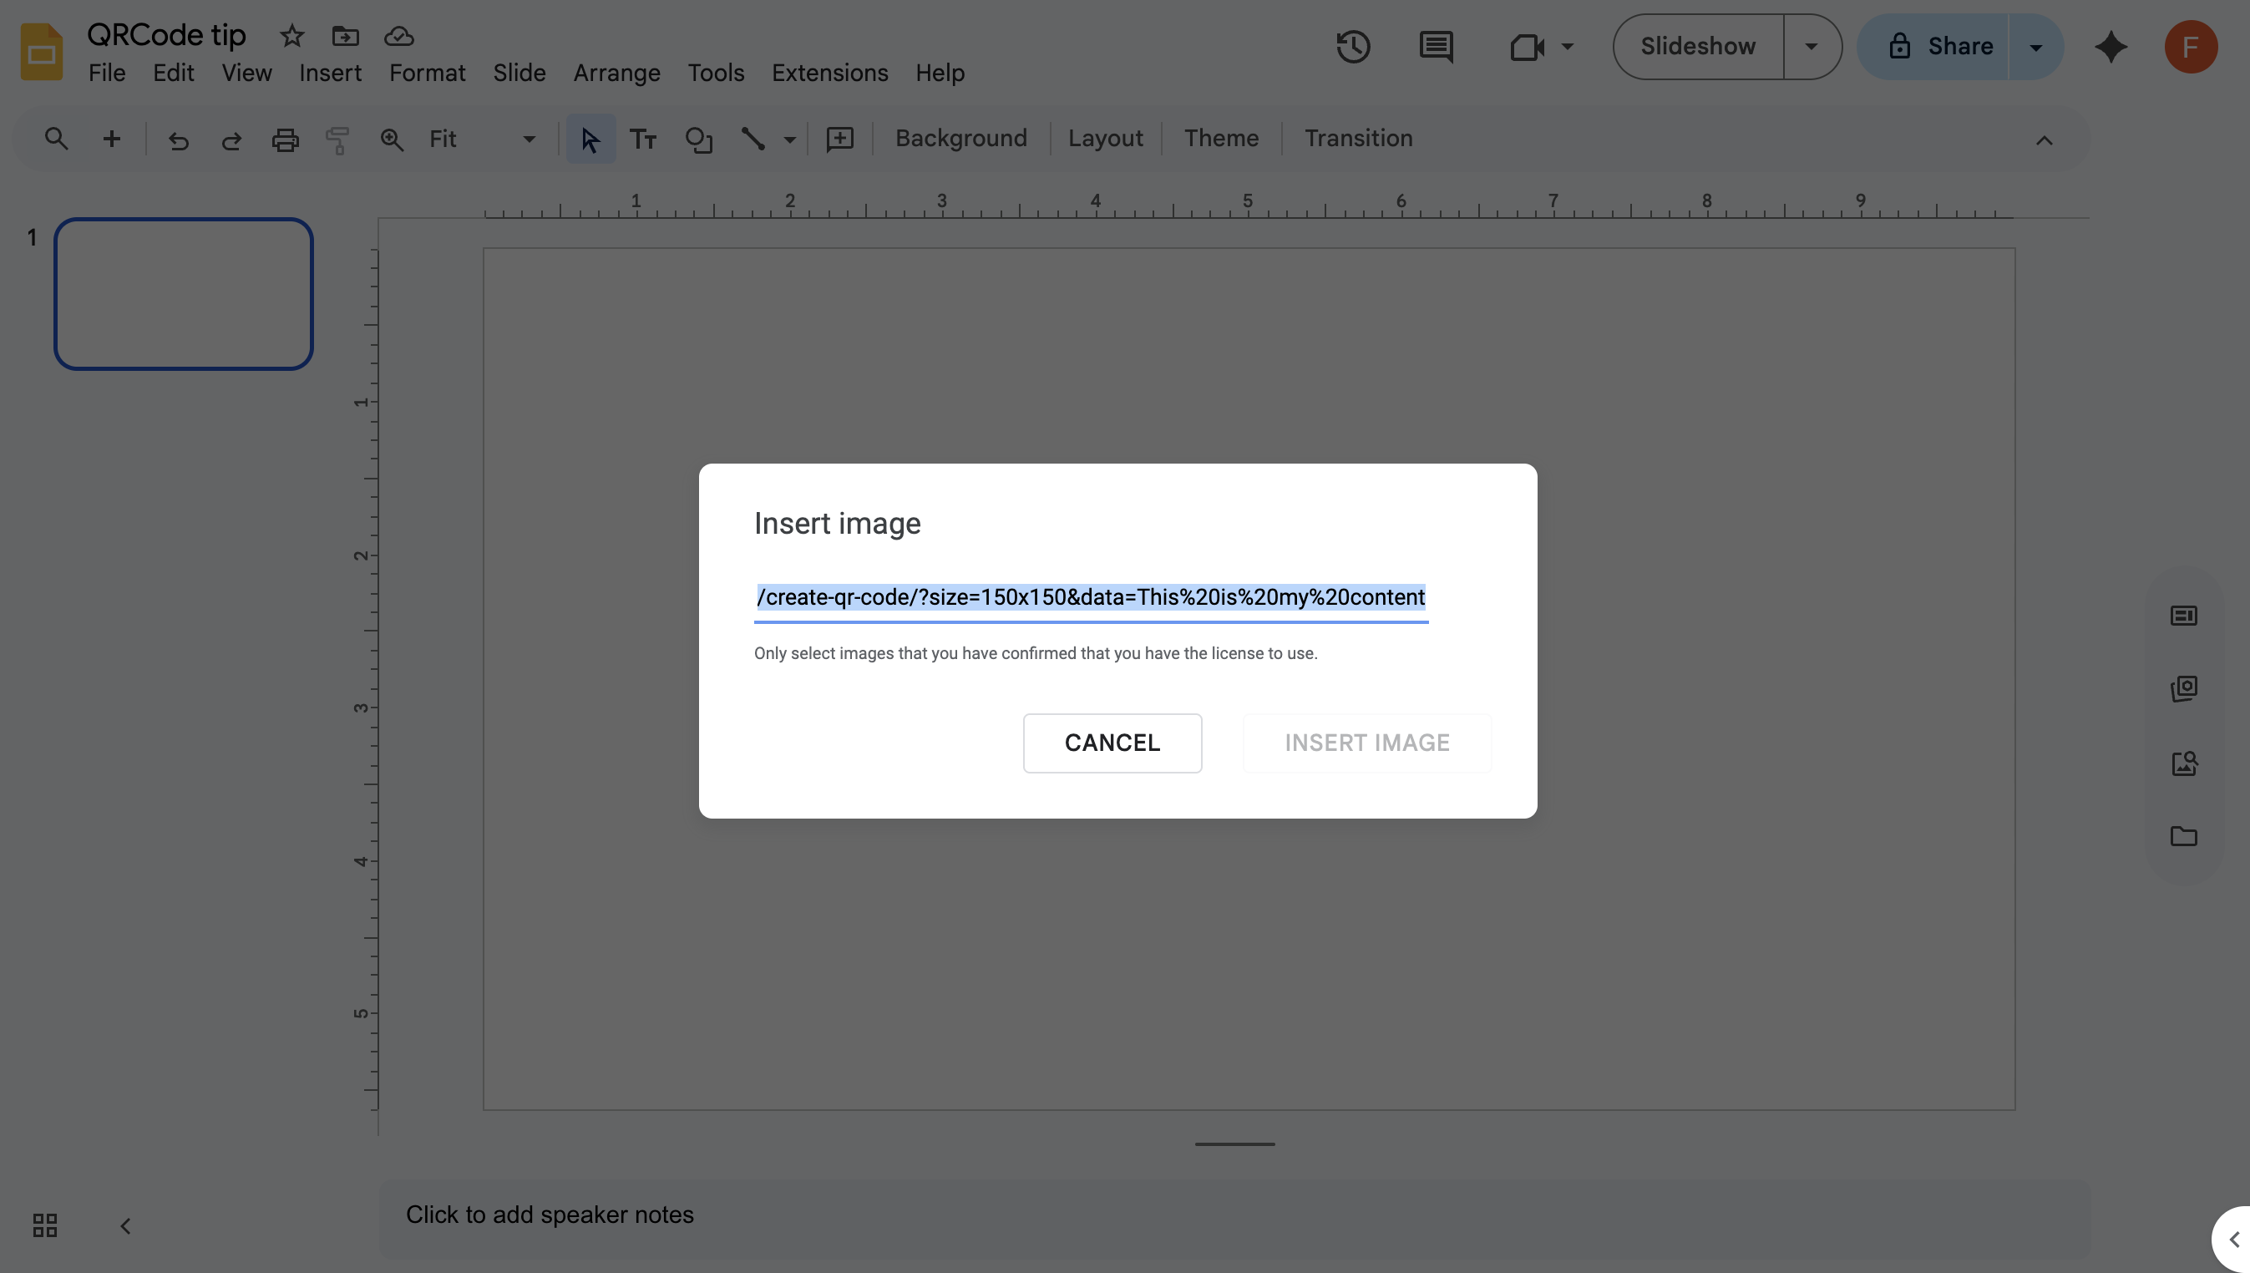
Task: Select the text box tool
Action: click(643, 139)
